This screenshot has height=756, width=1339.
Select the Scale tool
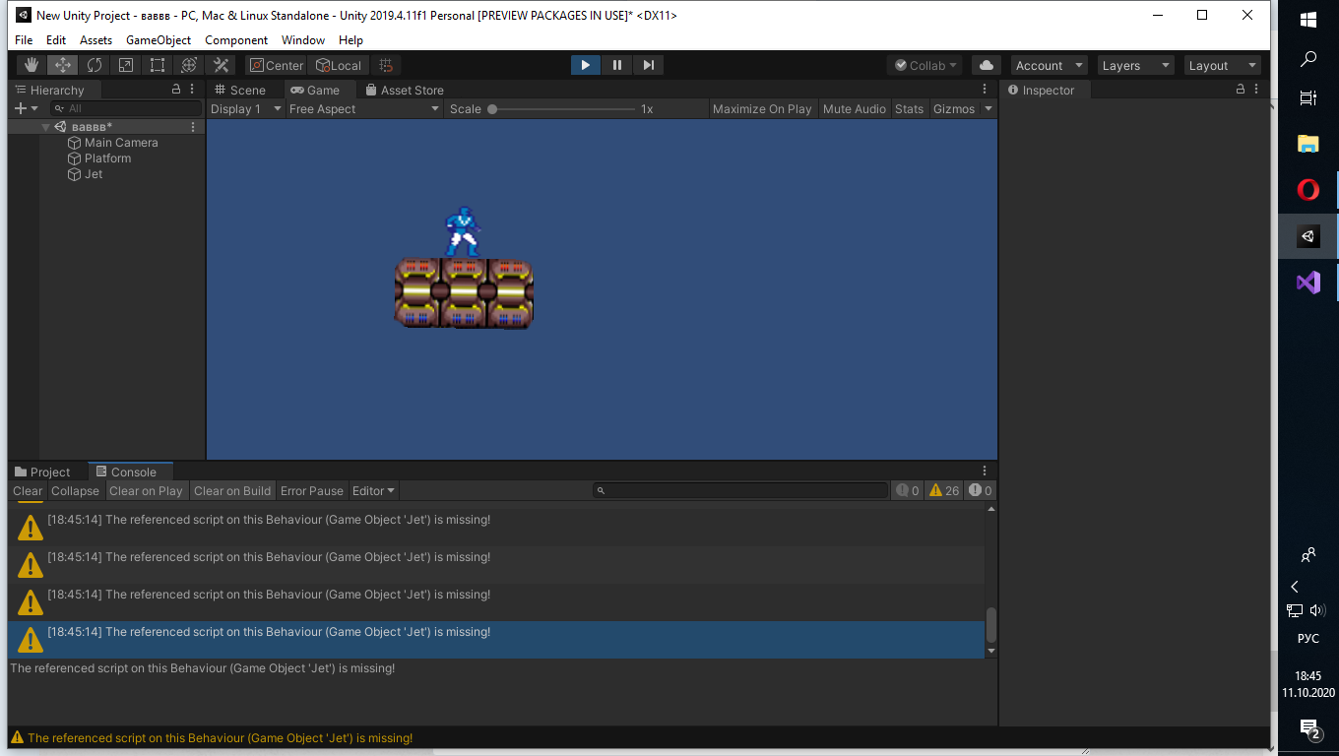click(126, 65)
